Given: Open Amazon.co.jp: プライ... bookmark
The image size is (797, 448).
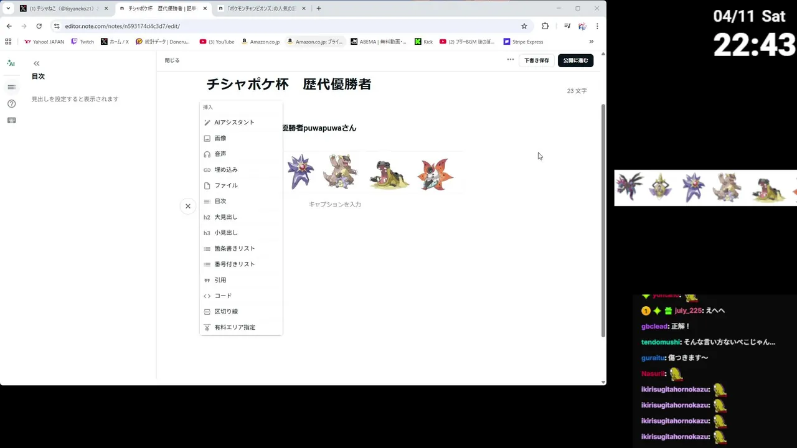Looking at the screenshot, I should [314, 42].
